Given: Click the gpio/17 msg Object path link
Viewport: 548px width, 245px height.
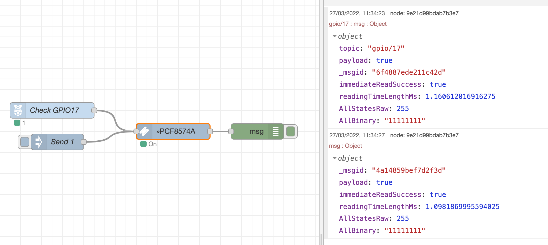Looking at the screenshot, I should 358,24.
